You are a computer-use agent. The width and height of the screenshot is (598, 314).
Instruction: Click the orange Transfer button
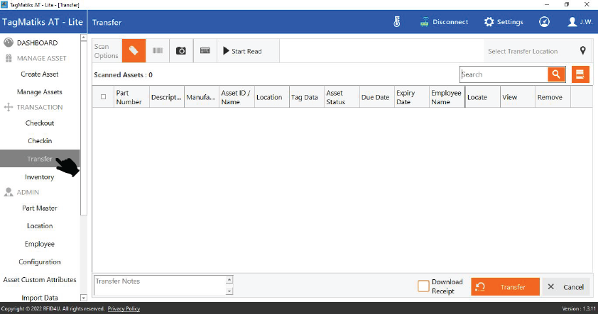[505, 287]
